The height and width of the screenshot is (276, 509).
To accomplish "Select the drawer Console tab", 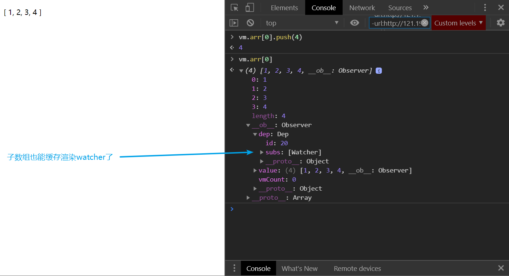I will pyautogui.click(x=258, y=268).
